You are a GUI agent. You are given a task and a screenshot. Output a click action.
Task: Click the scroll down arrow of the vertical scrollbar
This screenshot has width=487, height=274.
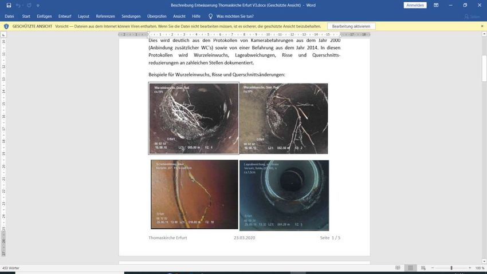point(484,261)
